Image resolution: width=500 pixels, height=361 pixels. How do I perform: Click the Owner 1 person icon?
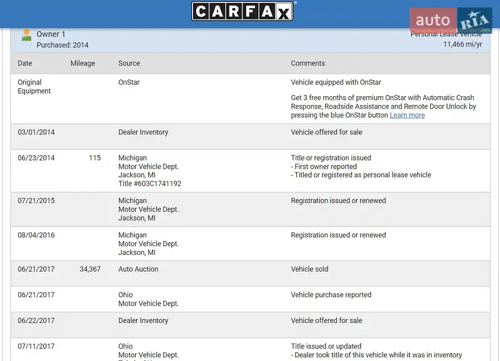(26, 35)
